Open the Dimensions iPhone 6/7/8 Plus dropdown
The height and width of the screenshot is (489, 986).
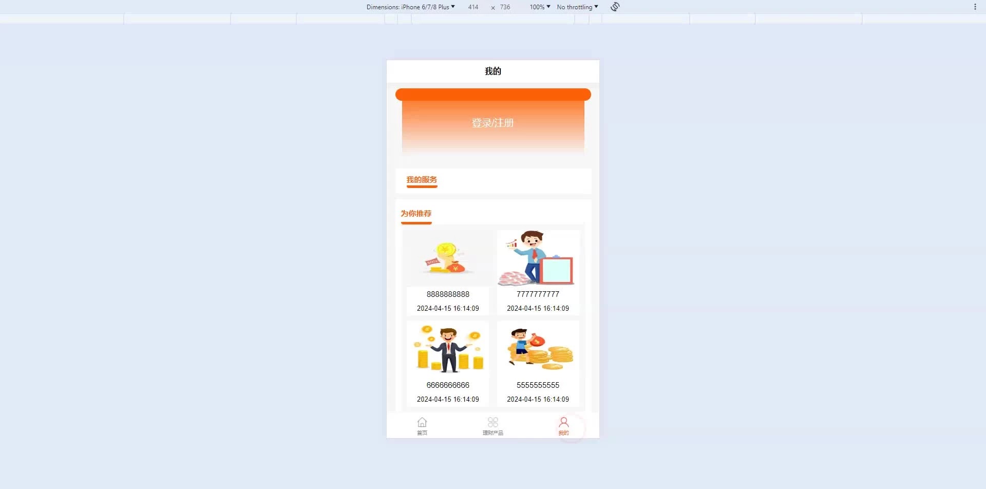click(411, 7)
